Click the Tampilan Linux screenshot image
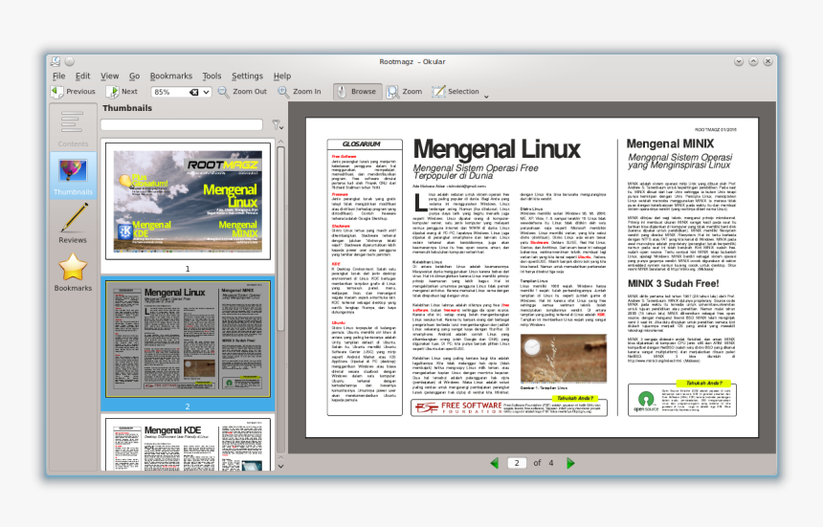The image size is (823, 527). click(x=564, y=358)
